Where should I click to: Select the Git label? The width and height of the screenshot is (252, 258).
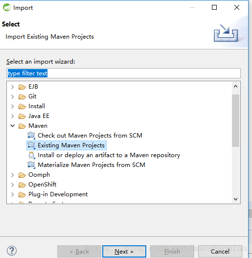point(32,96)
